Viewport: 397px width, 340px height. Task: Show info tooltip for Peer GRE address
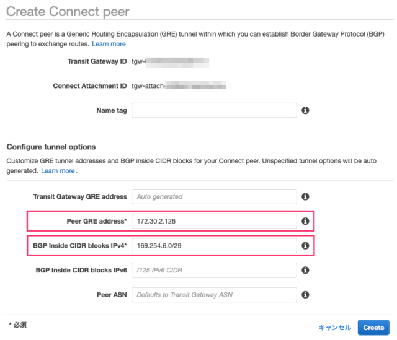(x=305, y=221)
